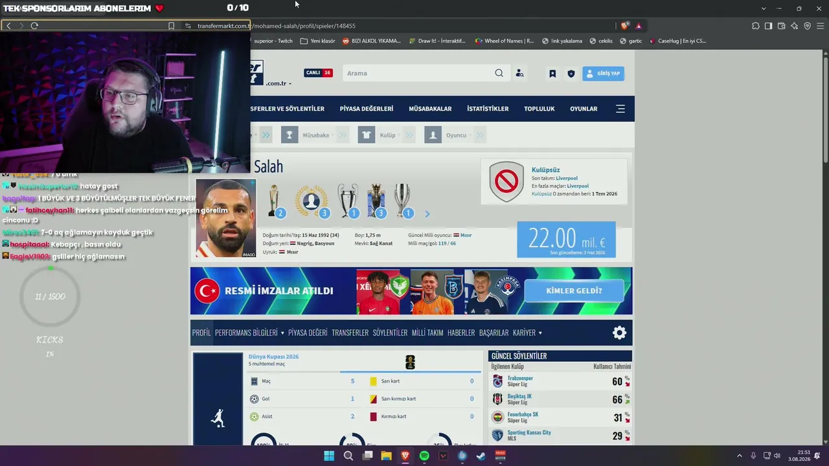Switch to the PİYASA DEĞERİ profile tab

(x=308, y=333)
